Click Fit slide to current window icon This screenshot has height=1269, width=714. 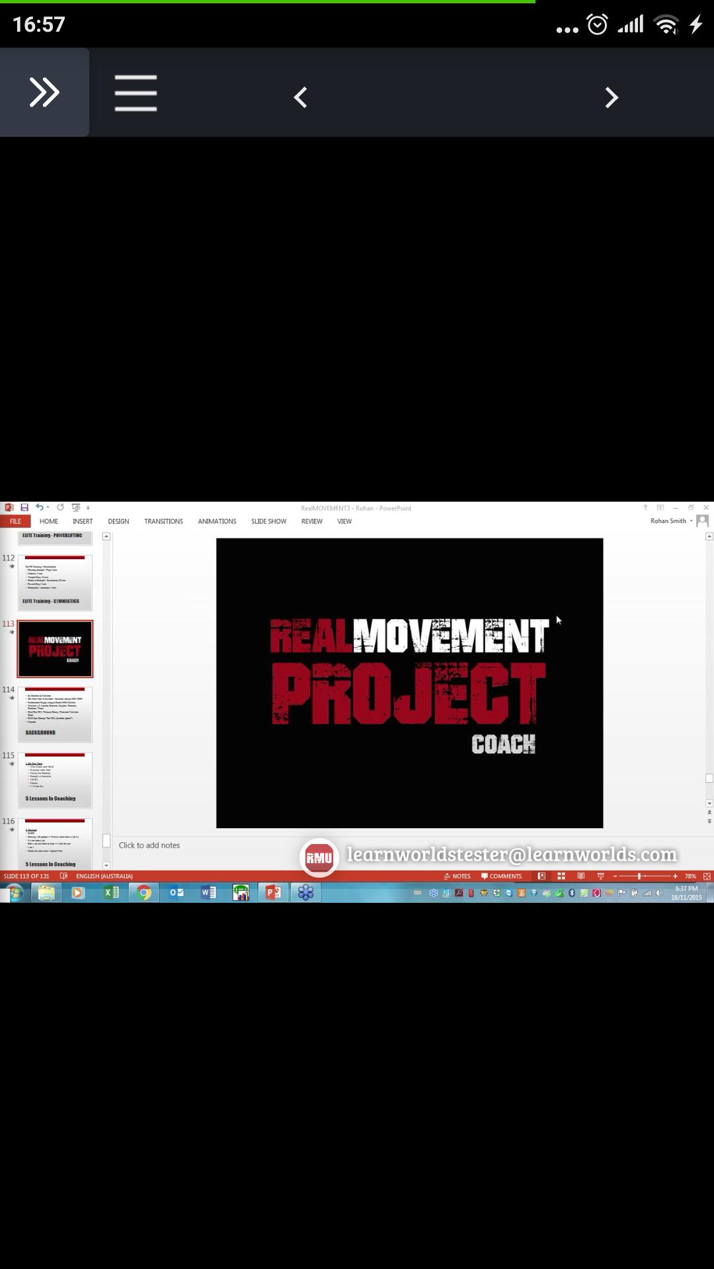[707, 876]
